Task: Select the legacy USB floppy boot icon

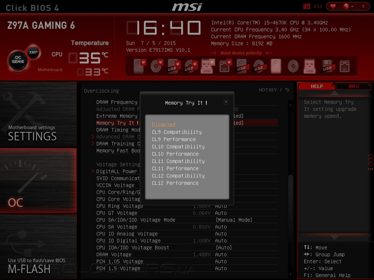Action: [327, 66]
